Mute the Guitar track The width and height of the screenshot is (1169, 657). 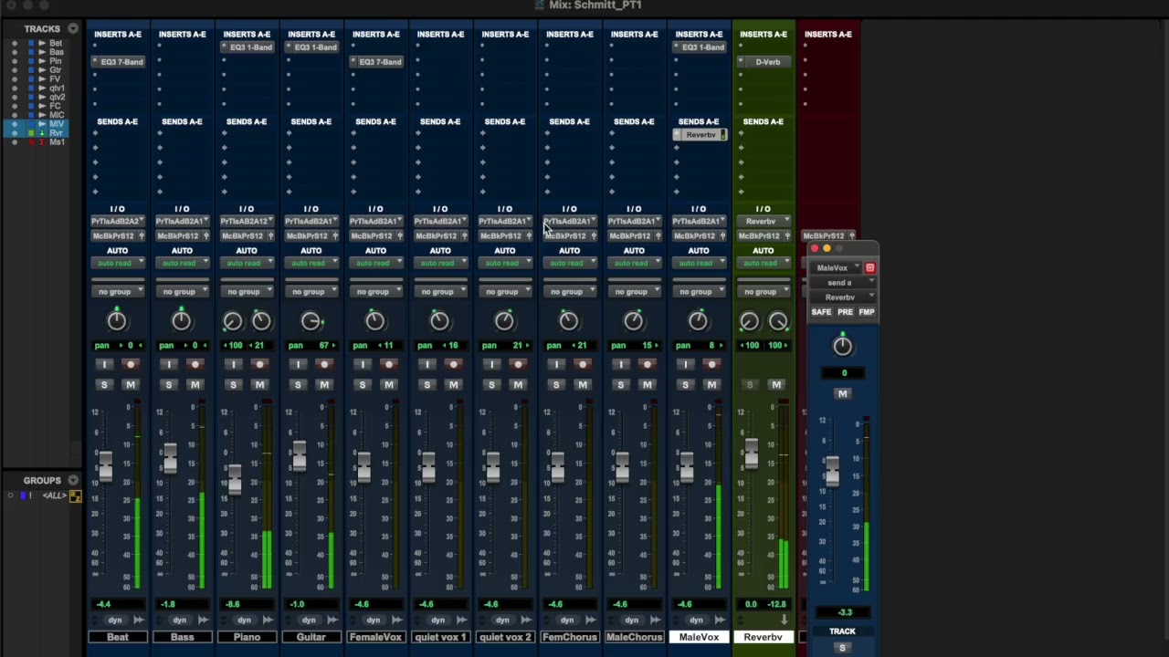tap(324, 385)
